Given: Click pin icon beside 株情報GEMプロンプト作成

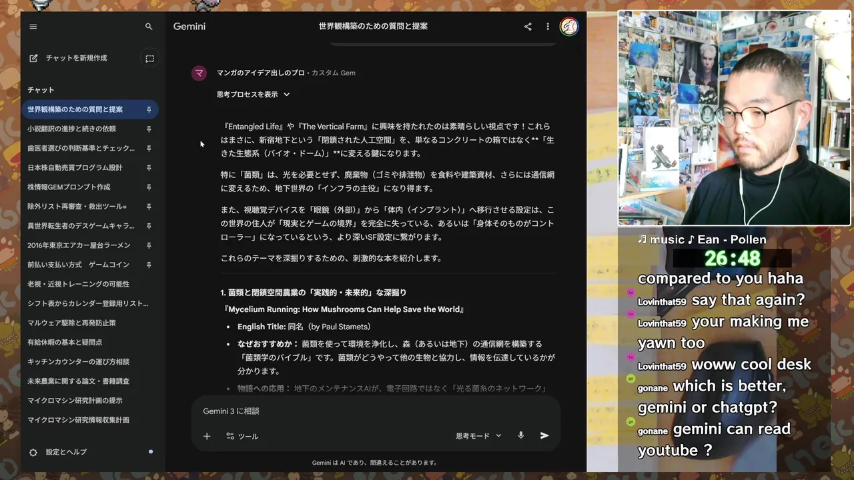Looking at the screenshot, I should click(149, 187).
